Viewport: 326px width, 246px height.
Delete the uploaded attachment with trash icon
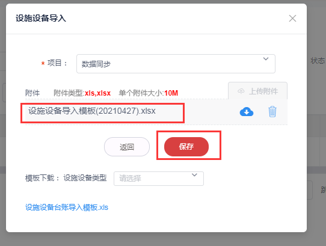(x=272, y=112)
